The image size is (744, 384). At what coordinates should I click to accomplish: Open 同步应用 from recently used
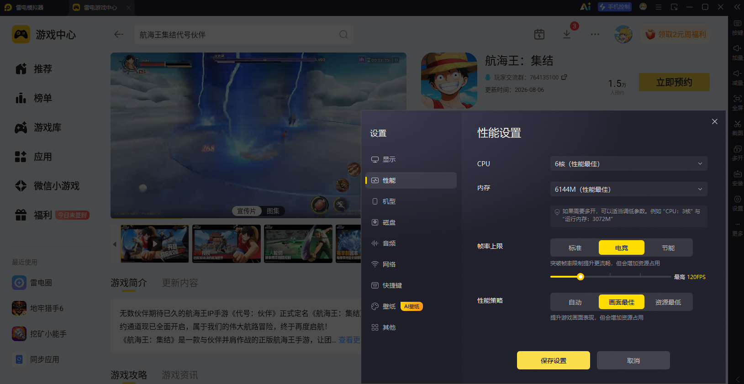36,359
